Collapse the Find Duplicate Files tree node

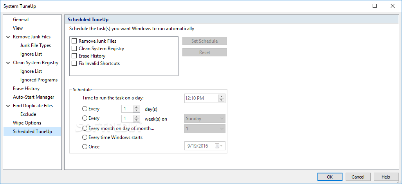pyautogui.click(x=8, y=106)
